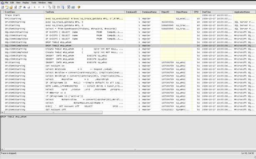Click the 'if @@error <> 0' TextData cell
The width and height of the screenshot is (256, 159).
click(x=84, y=93)
